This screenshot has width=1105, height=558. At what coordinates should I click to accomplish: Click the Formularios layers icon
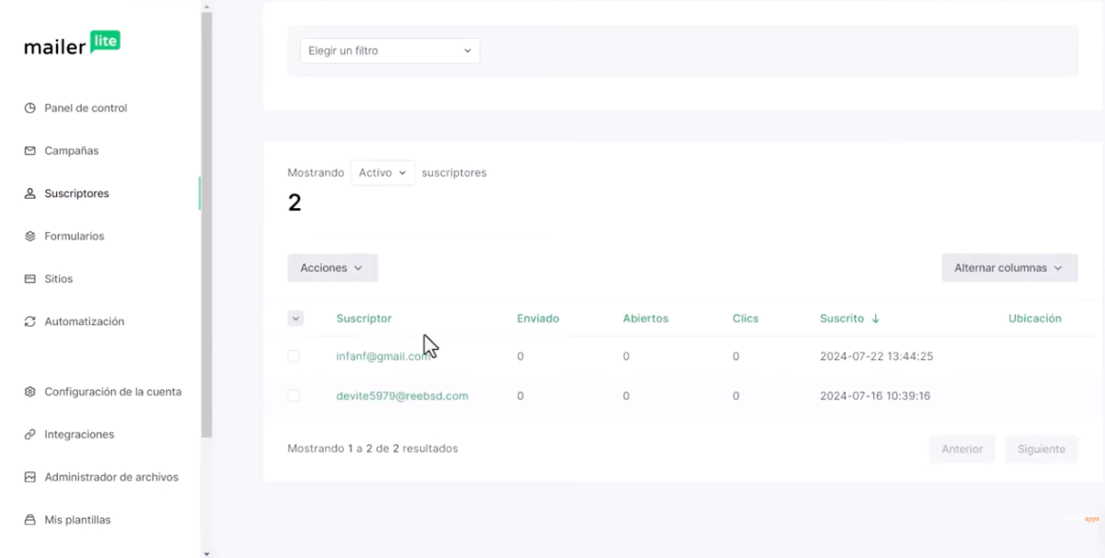click(x=29, y=237)
